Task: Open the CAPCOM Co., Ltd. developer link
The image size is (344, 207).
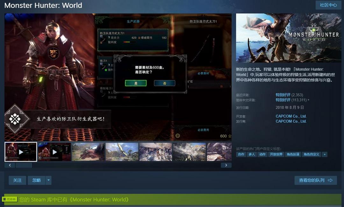Action: coord(291,116)
